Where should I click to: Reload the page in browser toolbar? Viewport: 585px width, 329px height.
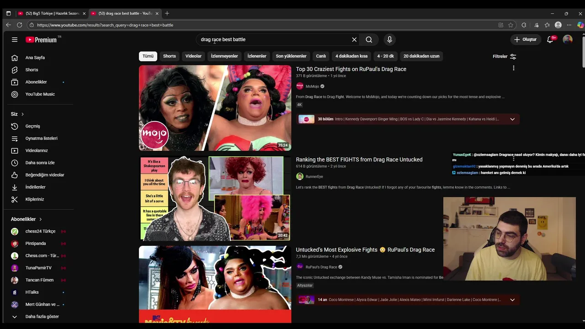20,25
